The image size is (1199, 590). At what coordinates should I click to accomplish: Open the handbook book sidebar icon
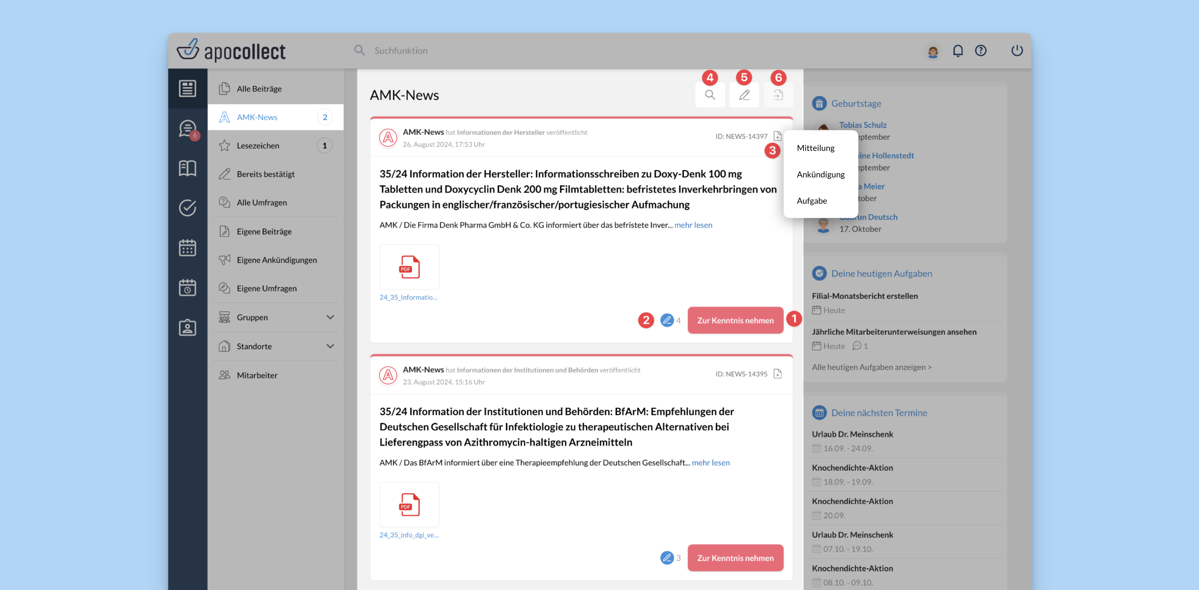click(x=188, y=168)
